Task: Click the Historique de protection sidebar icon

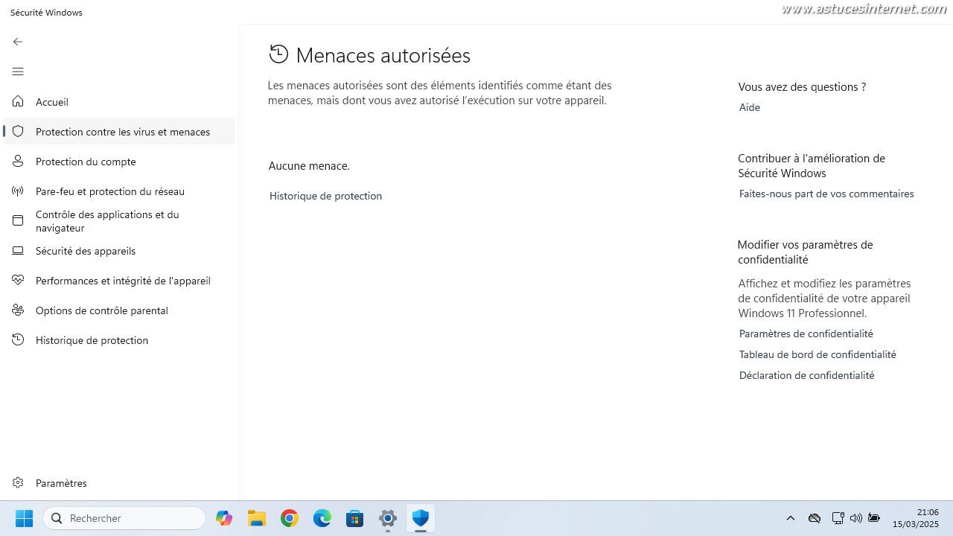Action: pos(19,340)
